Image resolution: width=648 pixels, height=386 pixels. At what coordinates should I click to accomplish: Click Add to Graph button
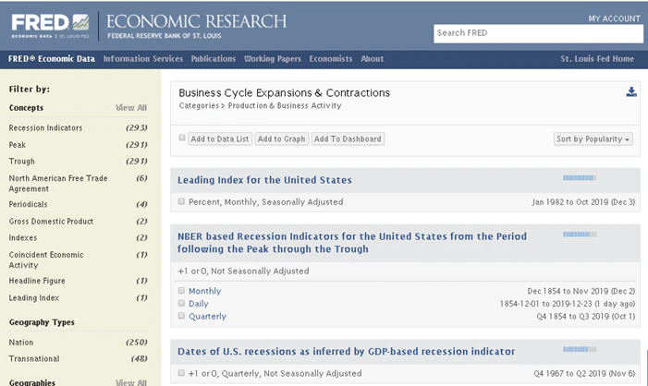tap(281, 139)
